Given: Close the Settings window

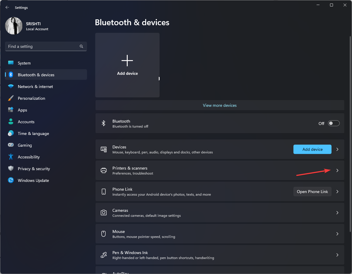Looking at the screenshot, I should click(x=345, y=5).
